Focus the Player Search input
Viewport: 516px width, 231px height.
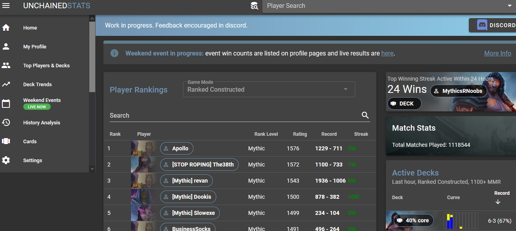[385, 6]
